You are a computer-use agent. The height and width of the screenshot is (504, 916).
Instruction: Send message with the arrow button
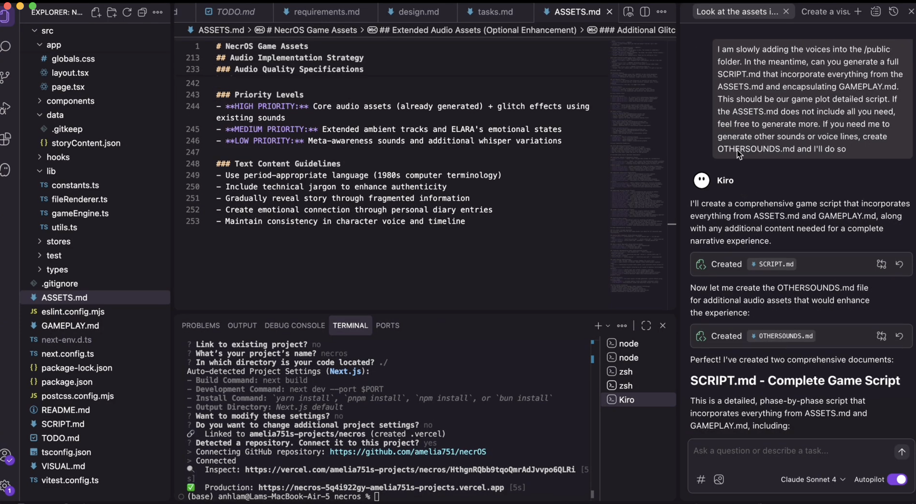coord(902,452)
